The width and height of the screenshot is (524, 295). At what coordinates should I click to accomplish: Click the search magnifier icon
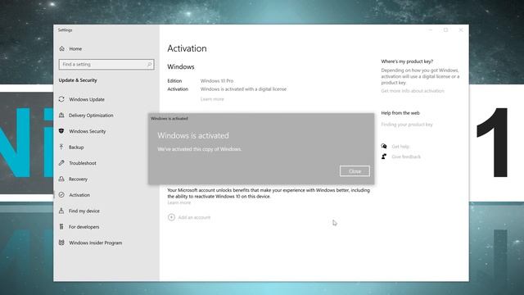click(149, 64)
